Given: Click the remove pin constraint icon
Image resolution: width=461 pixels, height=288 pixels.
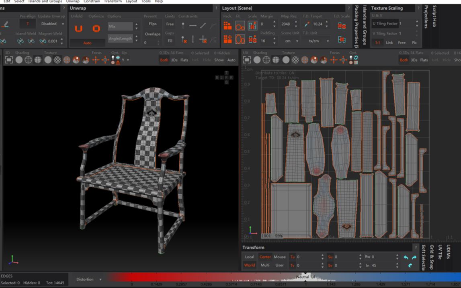Looking at the screenshot, I should (x=184, y=39).
